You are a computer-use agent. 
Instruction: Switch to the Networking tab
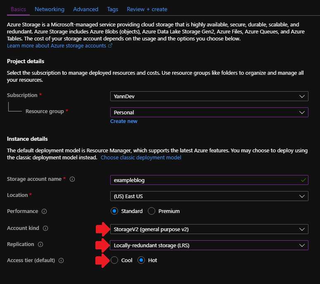pyautogui.click(x=50, y=9)
